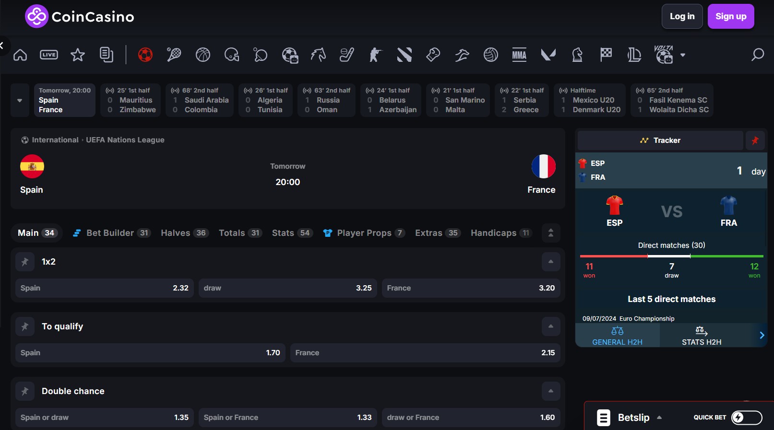The width and height of the screenshot is (774, 430).
Task: Click the CoinCasino logo
Action: click(x=80, y=16)
